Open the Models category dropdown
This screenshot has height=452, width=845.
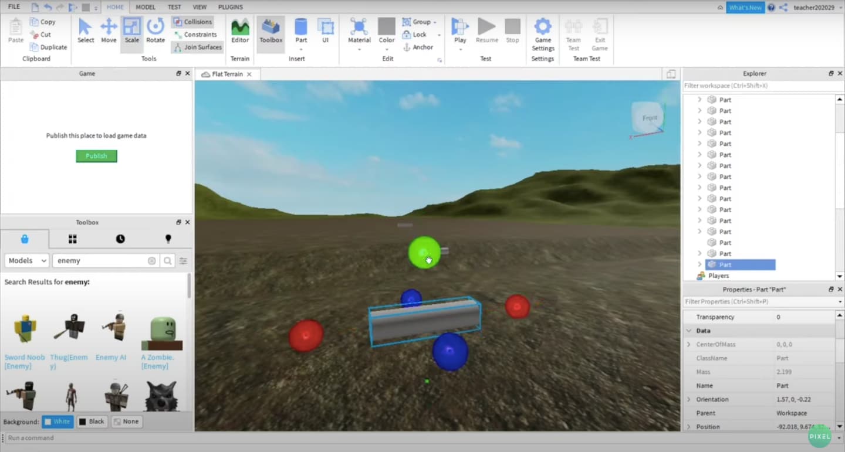[27, 261]
